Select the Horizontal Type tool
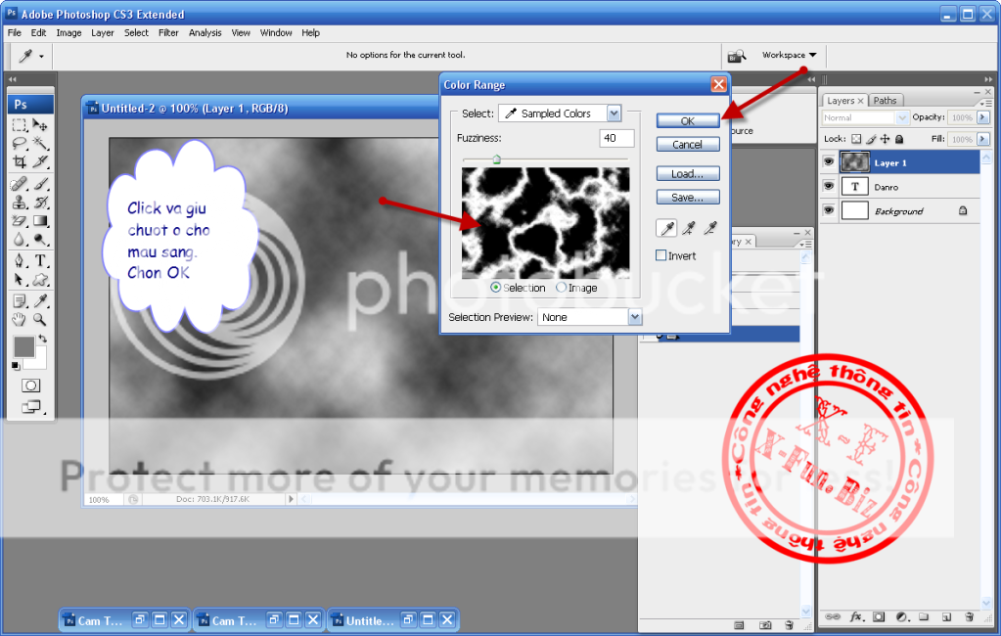1001x636 pixels. [40, 260]
